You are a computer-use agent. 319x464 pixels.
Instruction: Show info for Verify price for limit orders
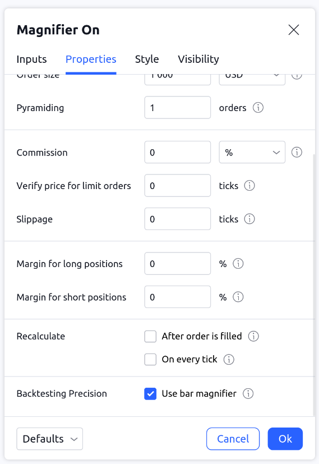249,186
